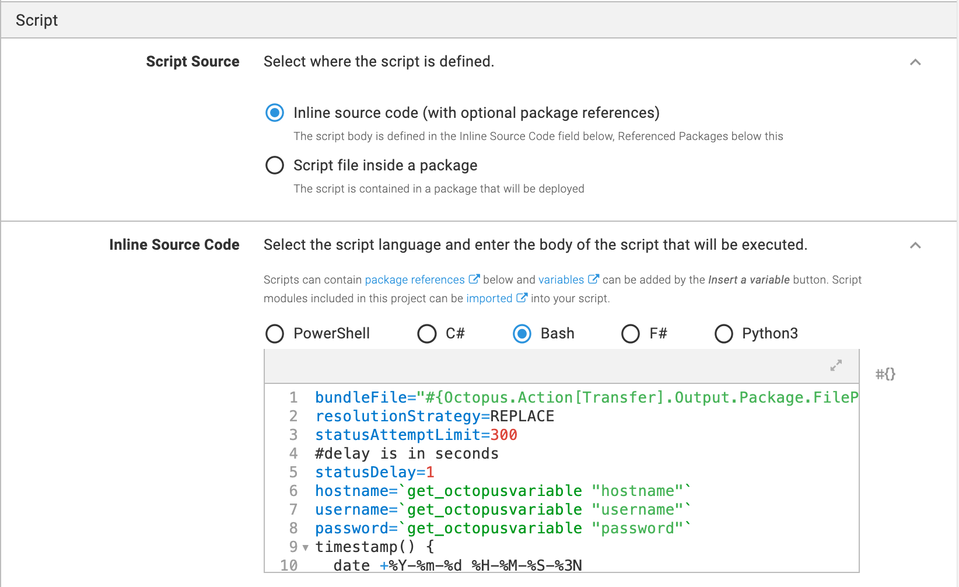Place cursor on bundleFile line 1
The height and width of the screenshot is (587, 959).
tap(586, 397)
